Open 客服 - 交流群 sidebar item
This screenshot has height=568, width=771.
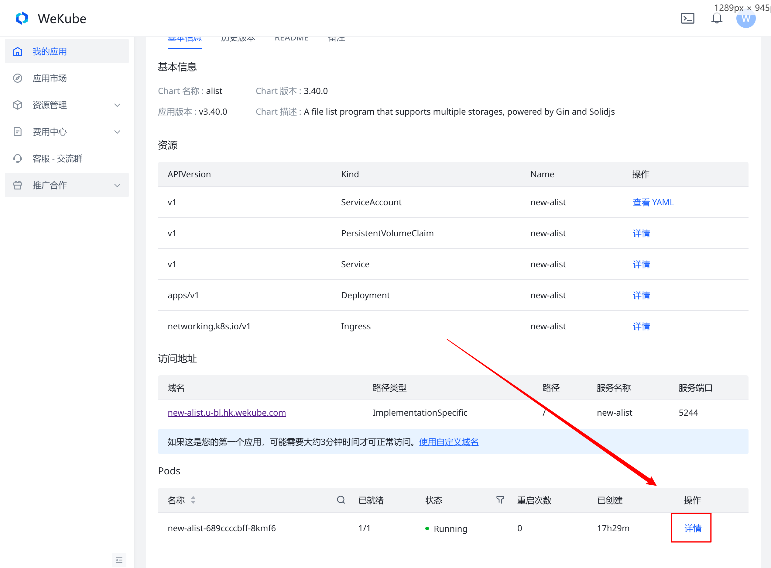coord(67,158)
